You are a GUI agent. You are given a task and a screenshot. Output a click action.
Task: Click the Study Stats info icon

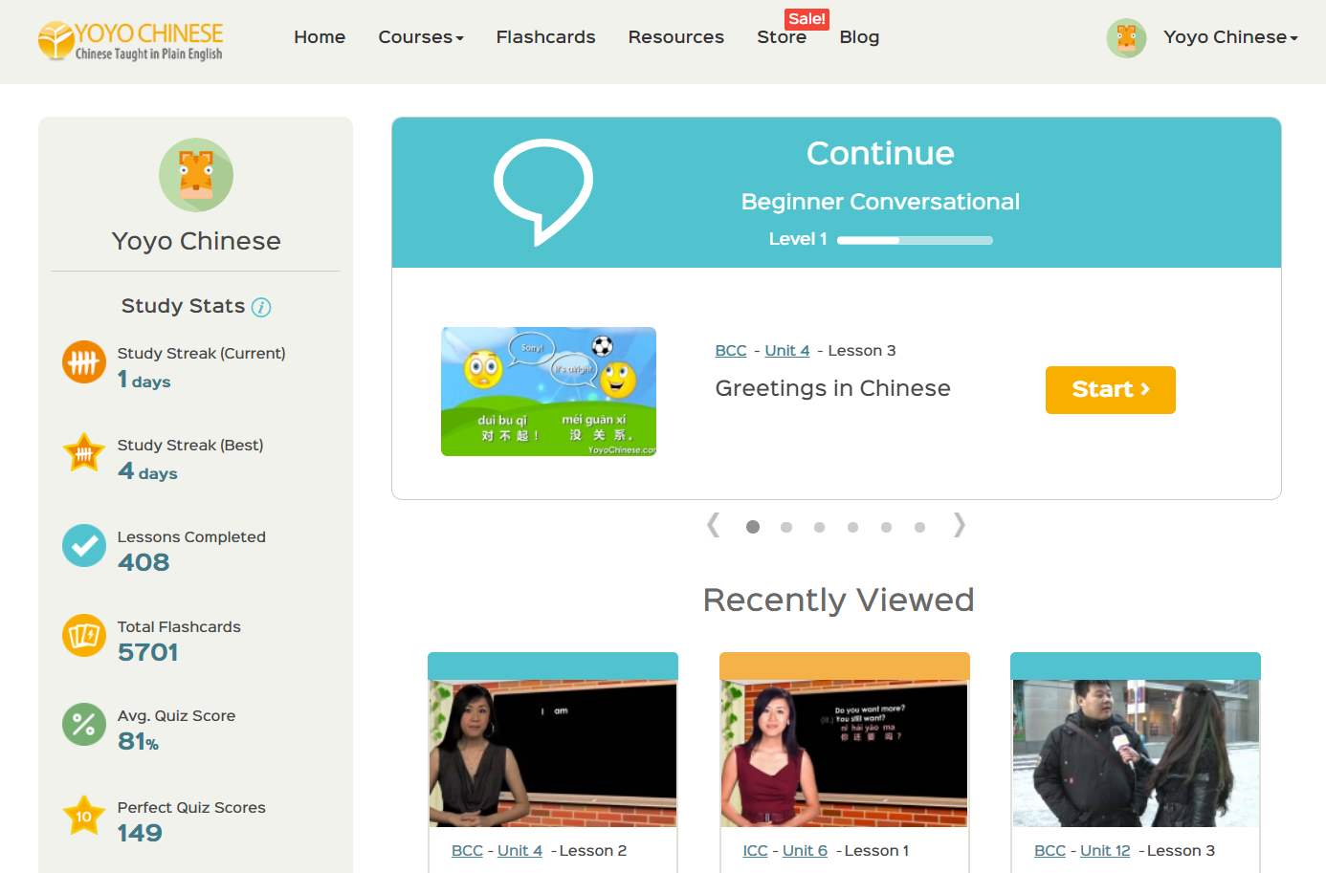261,307
